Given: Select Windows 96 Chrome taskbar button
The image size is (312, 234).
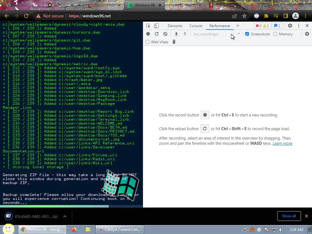Looking at the screenshot, I should point(42,229).
